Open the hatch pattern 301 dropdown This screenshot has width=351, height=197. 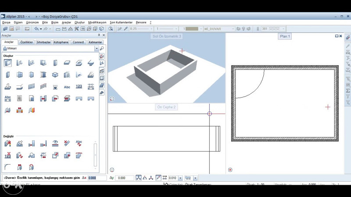pyautogui.click(x=283, y=29)
